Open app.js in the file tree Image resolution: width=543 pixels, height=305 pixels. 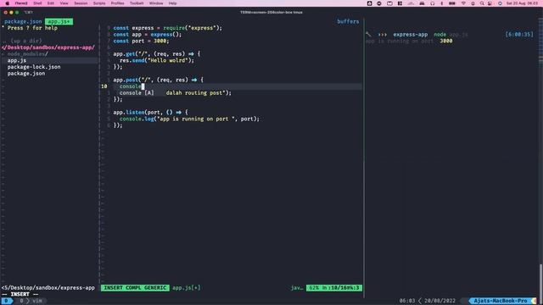(x=17, y=60)
